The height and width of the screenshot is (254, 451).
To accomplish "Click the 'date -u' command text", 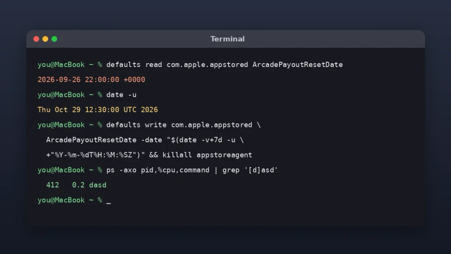I will [122, 95].
